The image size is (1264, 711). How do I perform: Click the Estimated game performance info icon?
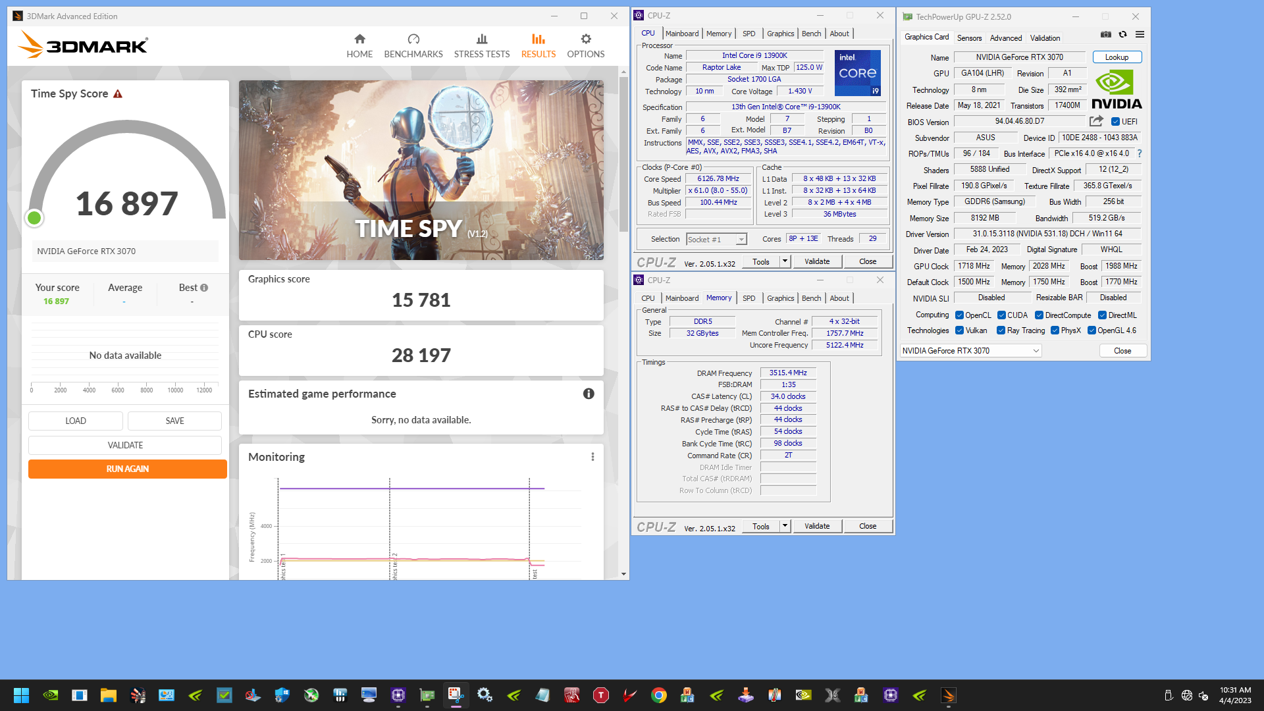click(x=589, y=394)
